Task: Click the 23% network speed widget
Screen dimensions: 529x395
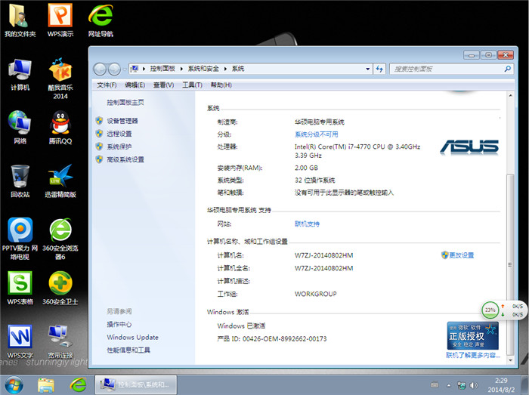Action: pyautogui.click(x=503, y=310)
